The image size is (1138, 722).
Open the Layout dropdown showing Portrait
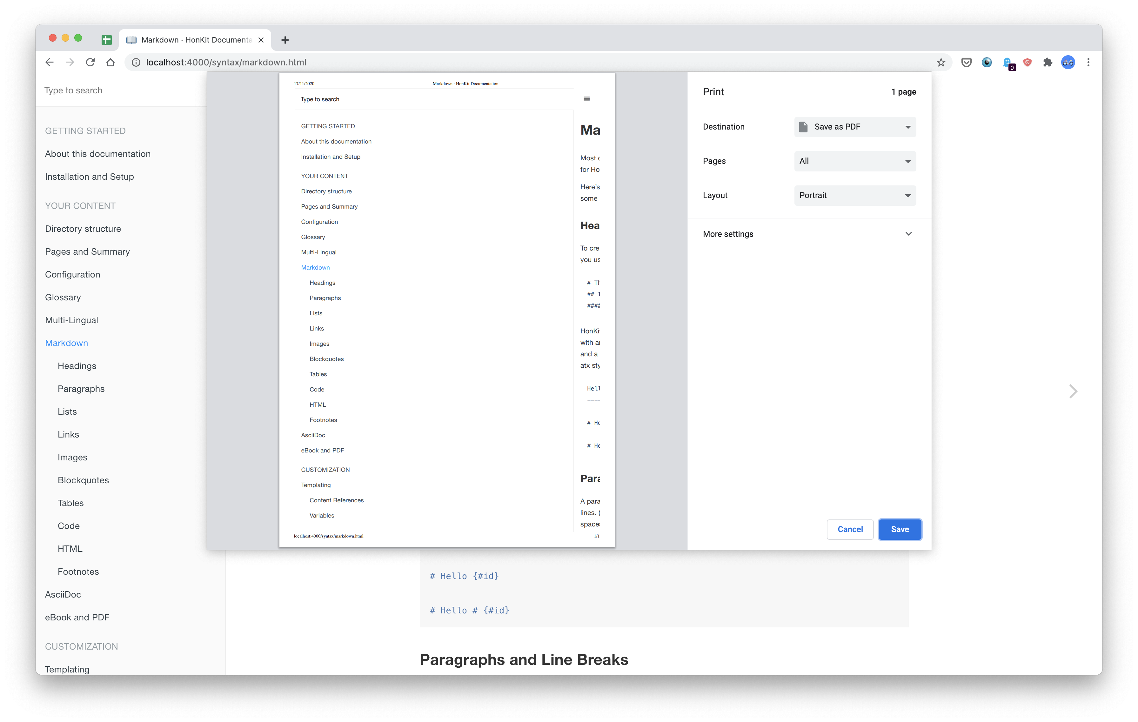pos(854,196)
